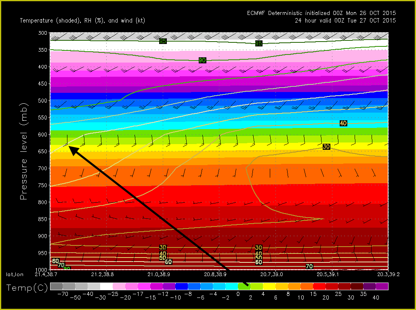Screen dimensions: 416x310
Task: Click the '20.7,39.0' coordinate label
Action: (x=271, y=274)
